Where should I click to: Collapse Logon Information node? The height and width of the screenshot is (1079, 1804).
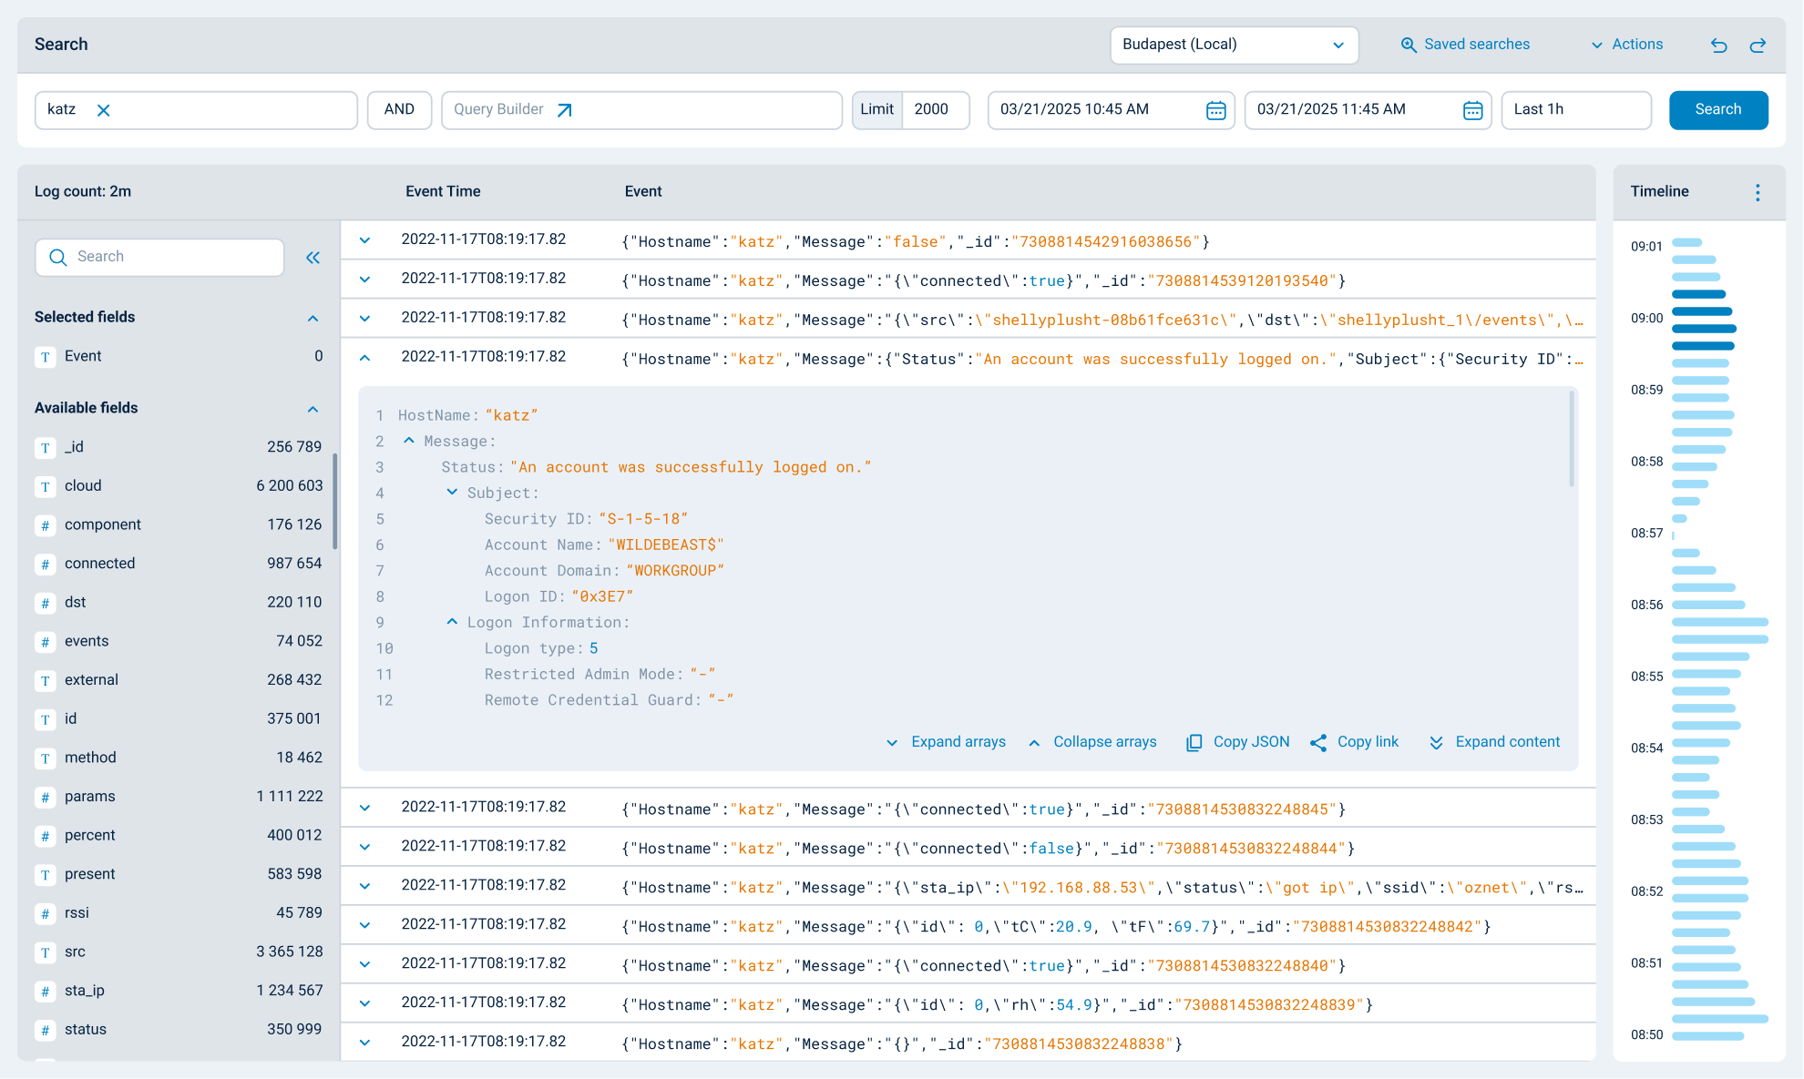[452, 622]
